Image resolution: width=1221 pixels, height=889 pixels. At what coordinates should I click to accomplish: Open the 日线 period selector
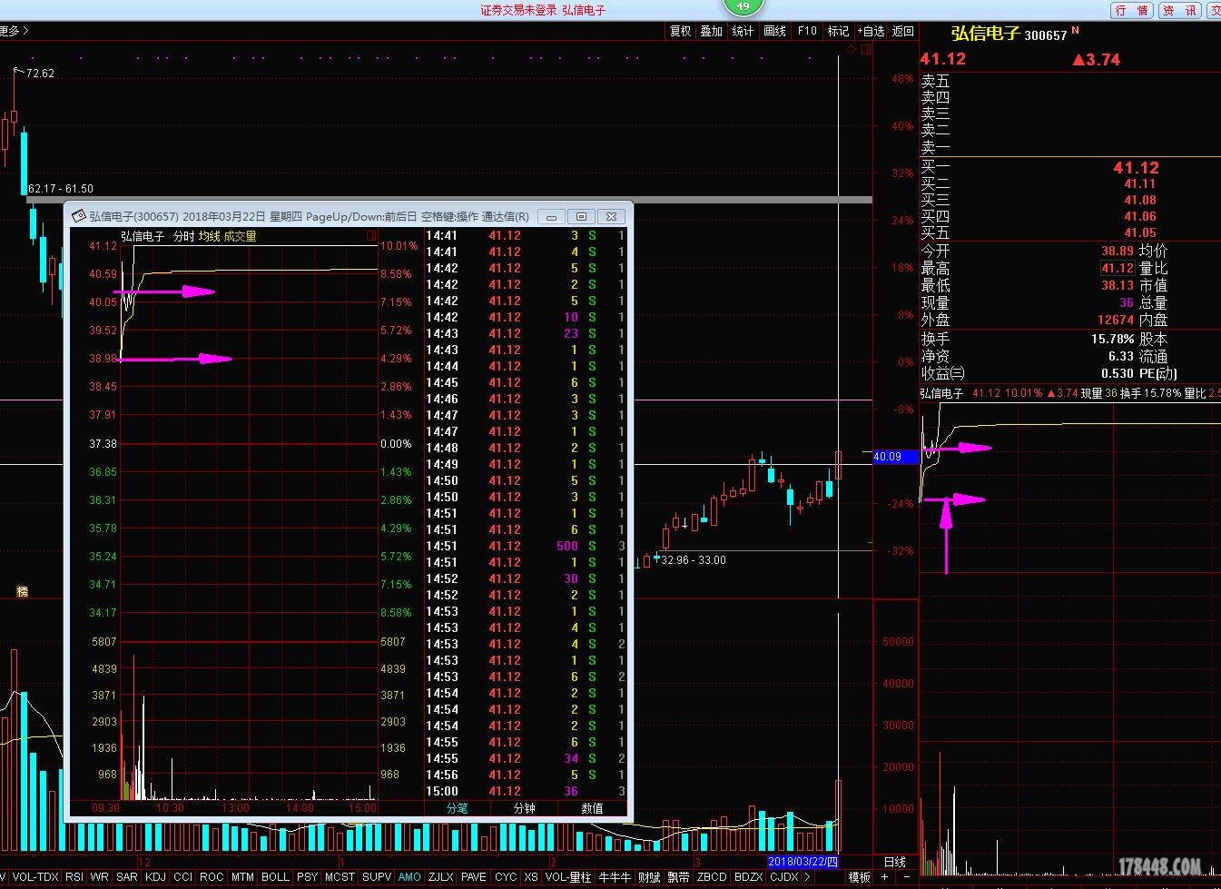(895, 862)
